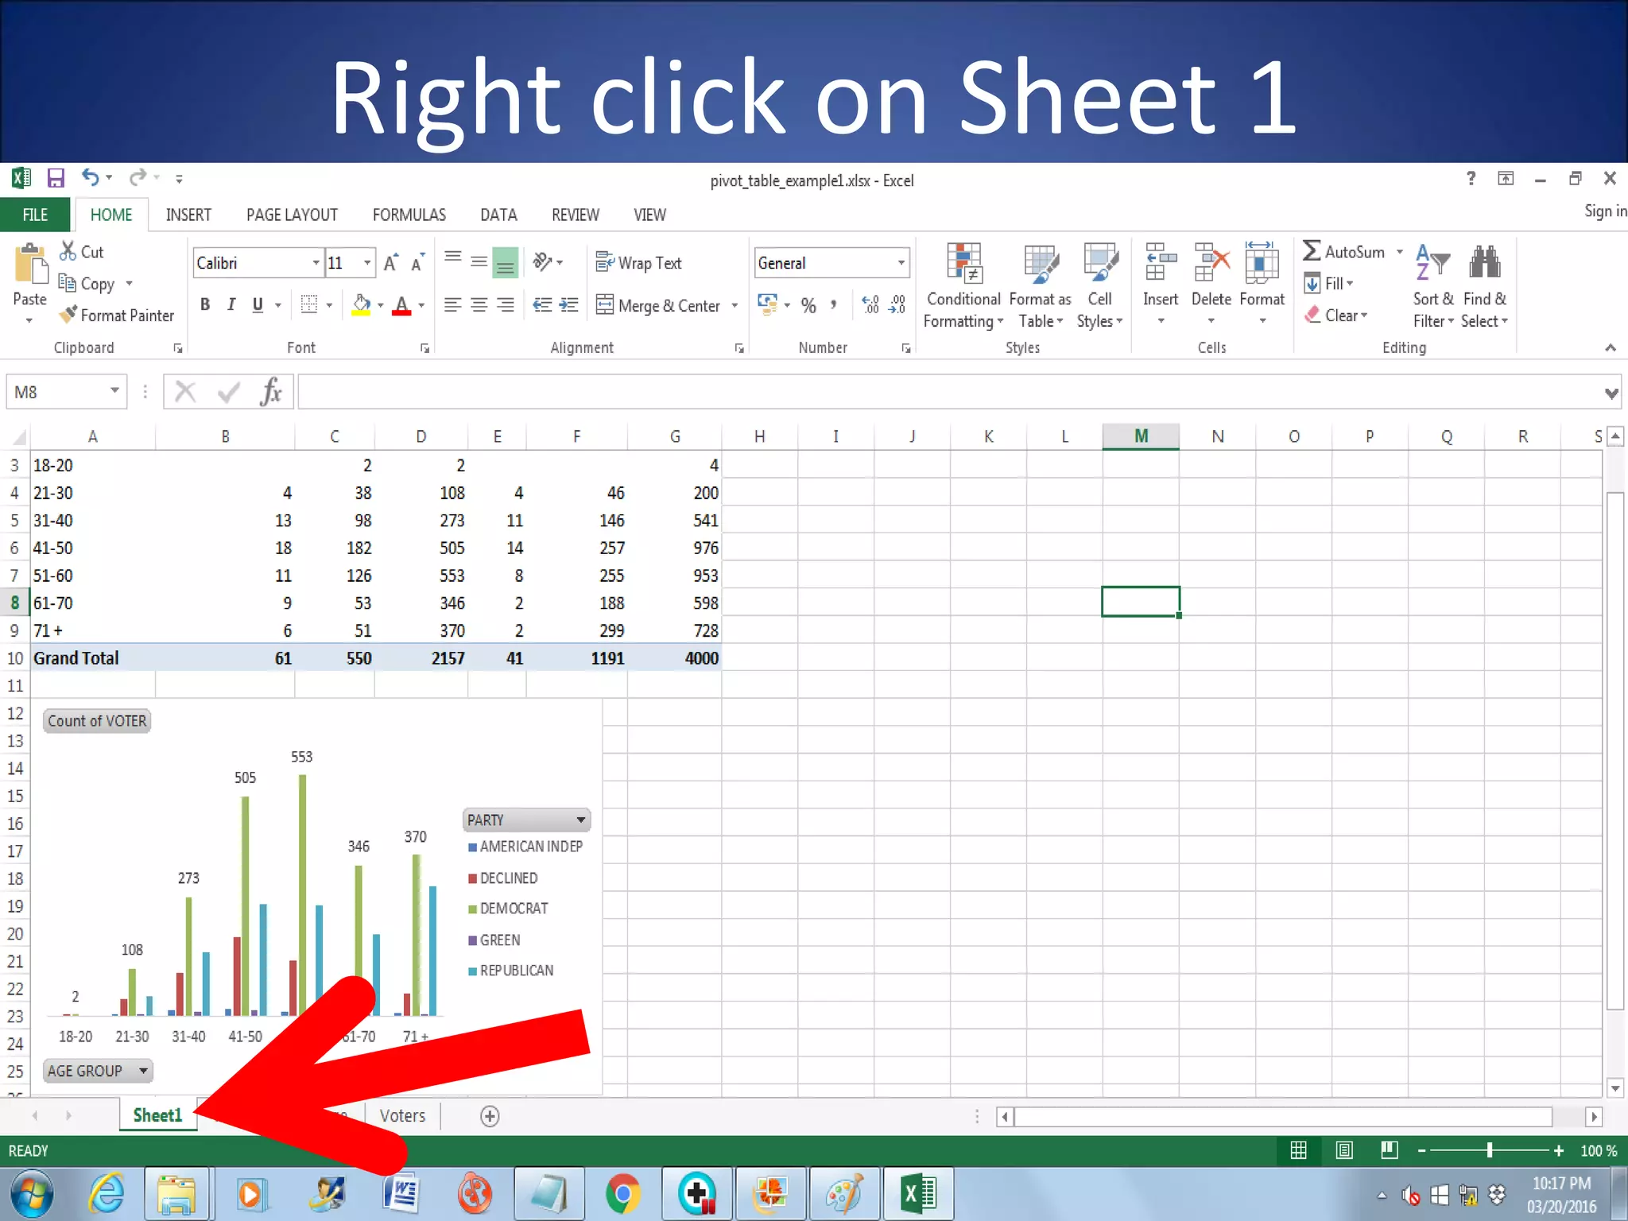
Task: Expand the Clear options dropdown
Action: tap(1364, 315)
